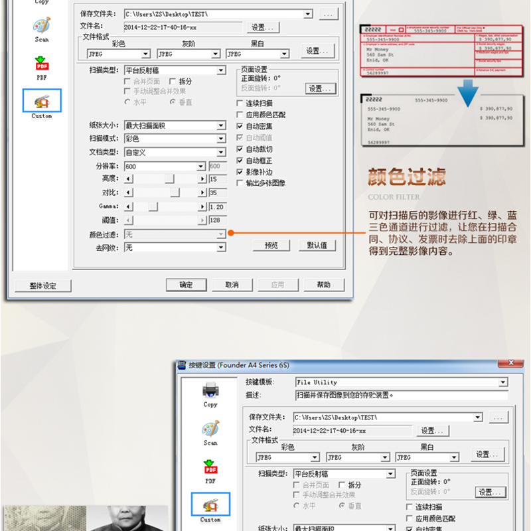Viewport: 531px width, 531px height.
Task: Select the PDF icon in upper dialog
Action: tap(41, 65)
